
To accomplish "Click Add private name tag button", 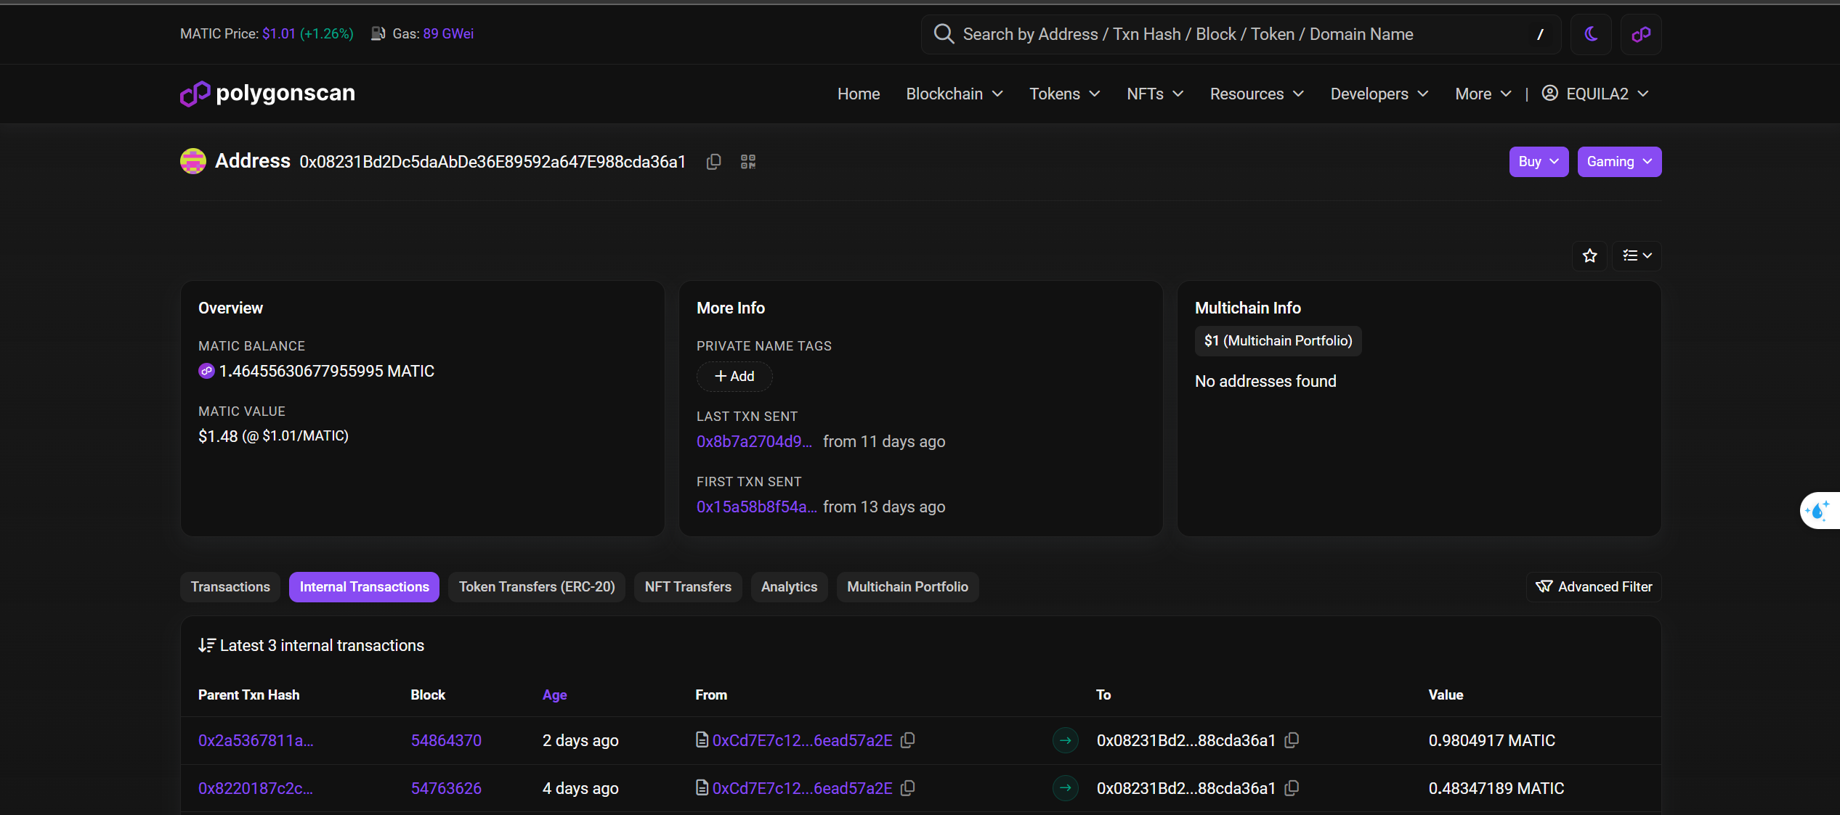I will click(x=734, y=376).
